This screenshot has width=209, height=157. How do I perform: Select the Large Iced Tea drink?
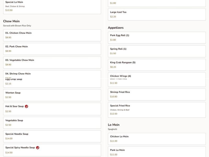(x=157, y=14)
